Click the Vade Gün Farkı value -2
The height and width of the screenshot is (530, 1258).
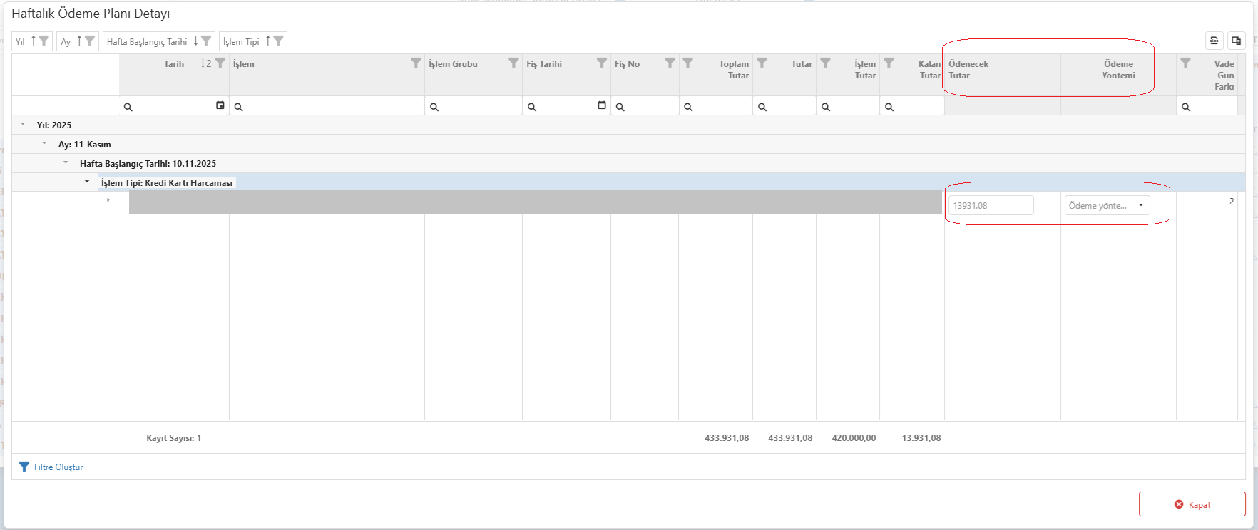[1229, 202]
